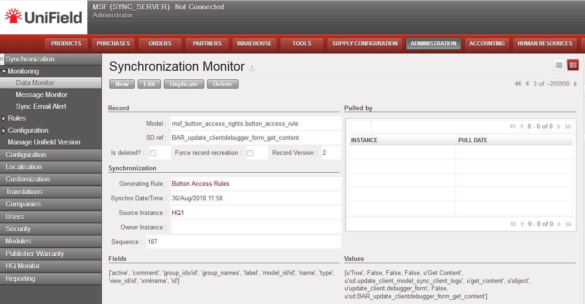Go to next record arrow
This screenshot has height=304, width=585.
[576, 84]
